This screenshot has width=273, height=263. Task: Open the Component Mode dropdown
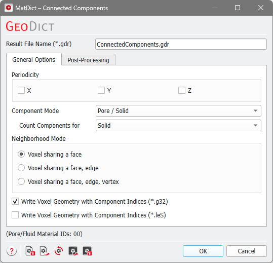pyautogui.click(x=178, y=111)
